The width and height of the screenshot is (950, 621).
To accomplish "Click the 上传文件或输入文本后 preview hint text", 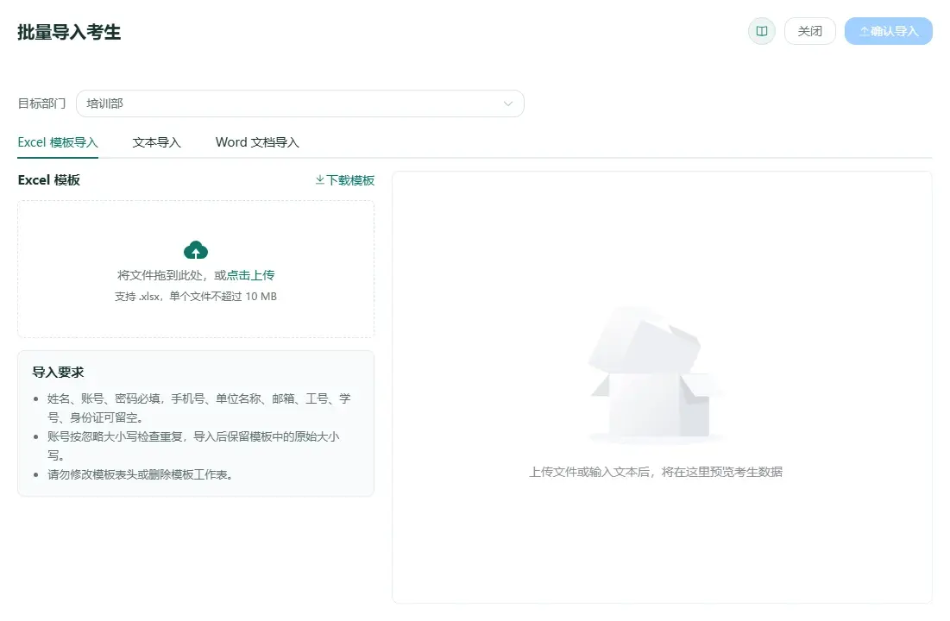I will (656, 471).
